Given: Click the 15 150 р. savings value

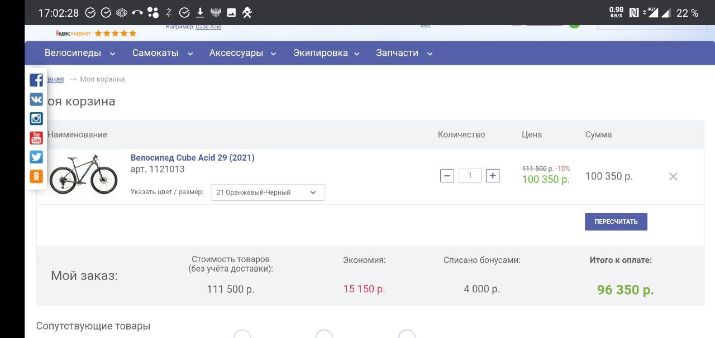Looking at the screenshot, I should (x=364, y=289).
